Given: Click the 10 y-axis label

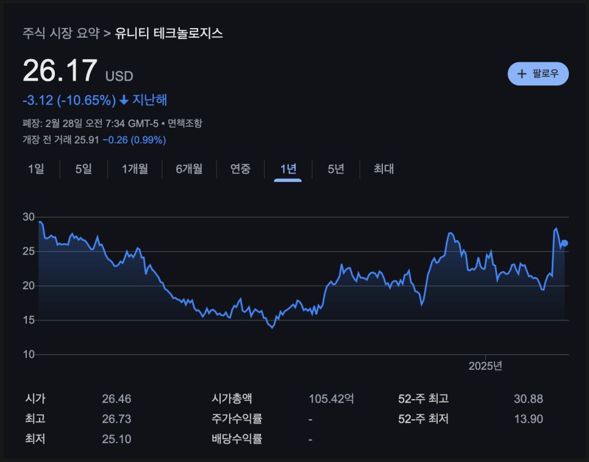Looking at the screenshot, I should point(29,355).
